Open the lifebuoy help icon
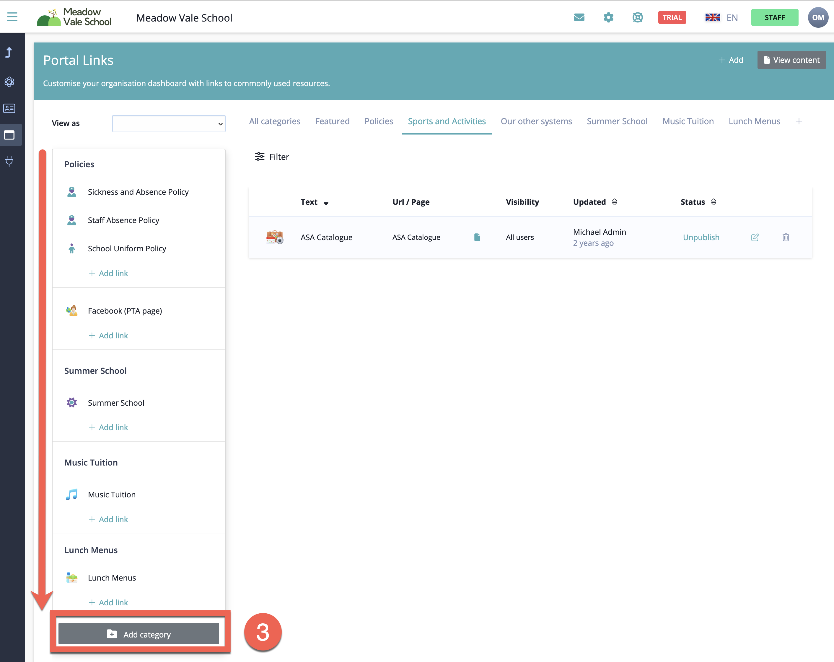834x662 pixels. coord(638,17)
